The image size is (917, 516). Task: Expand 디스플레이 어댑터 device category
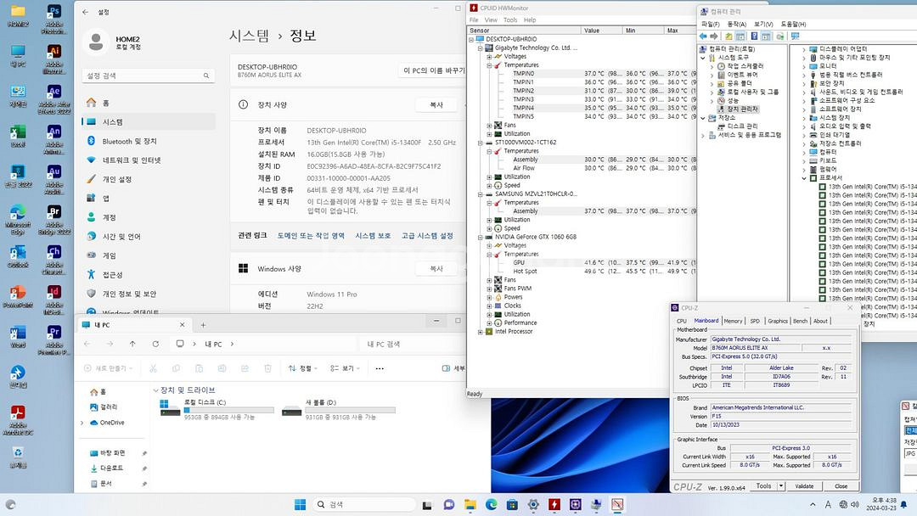click(804, 50)
